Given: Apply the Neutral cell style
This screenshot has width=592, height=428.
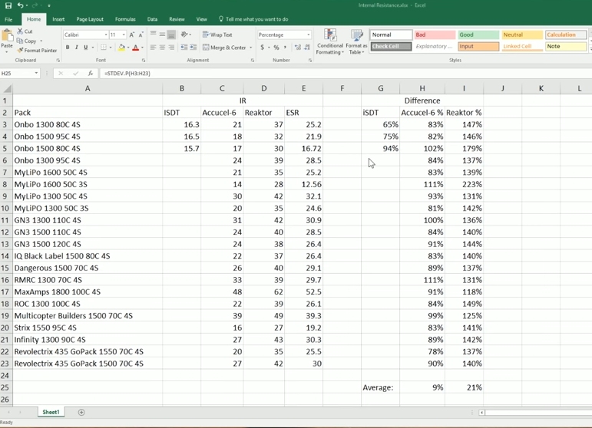Looking at the screenshot, I should point(522,35).
